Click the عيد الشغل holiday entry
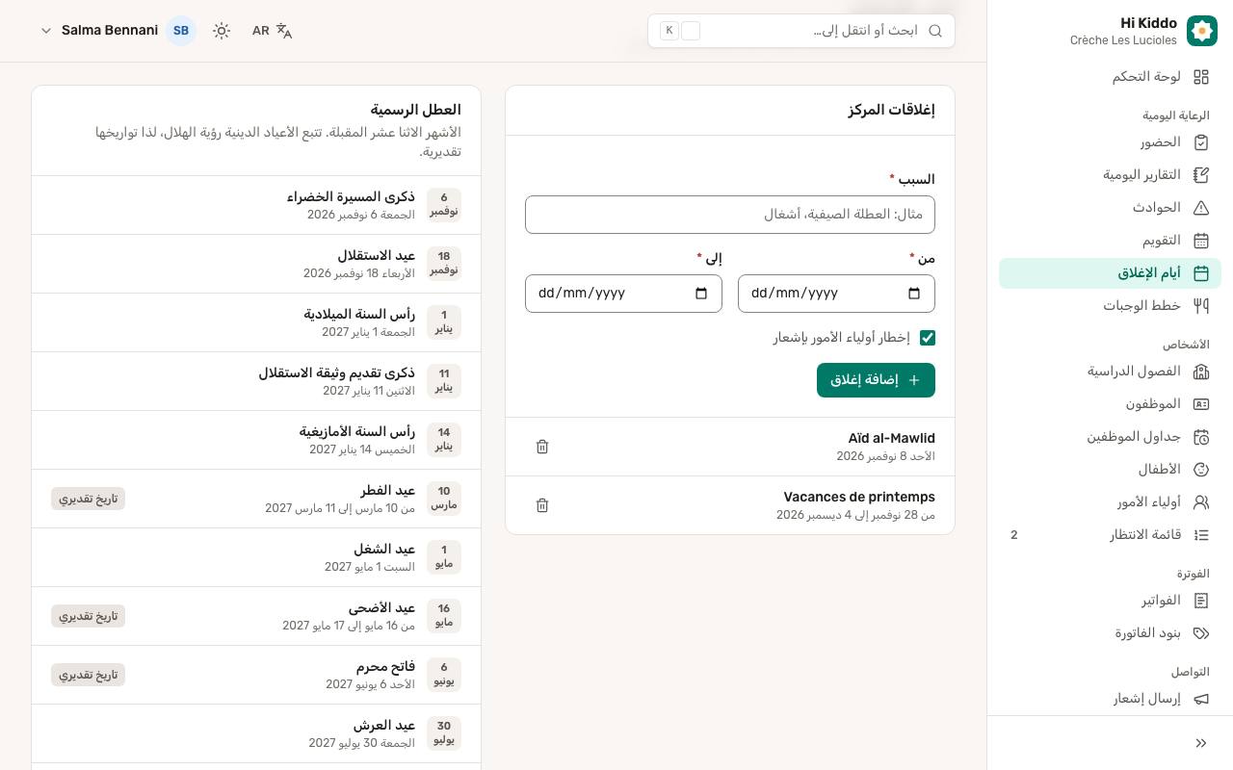The height and width of the screenshot is (770, 1233). point(256,557)
